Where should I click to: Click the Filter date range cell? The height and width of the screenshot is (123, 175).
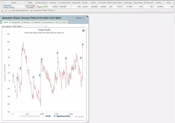point(30,6)
